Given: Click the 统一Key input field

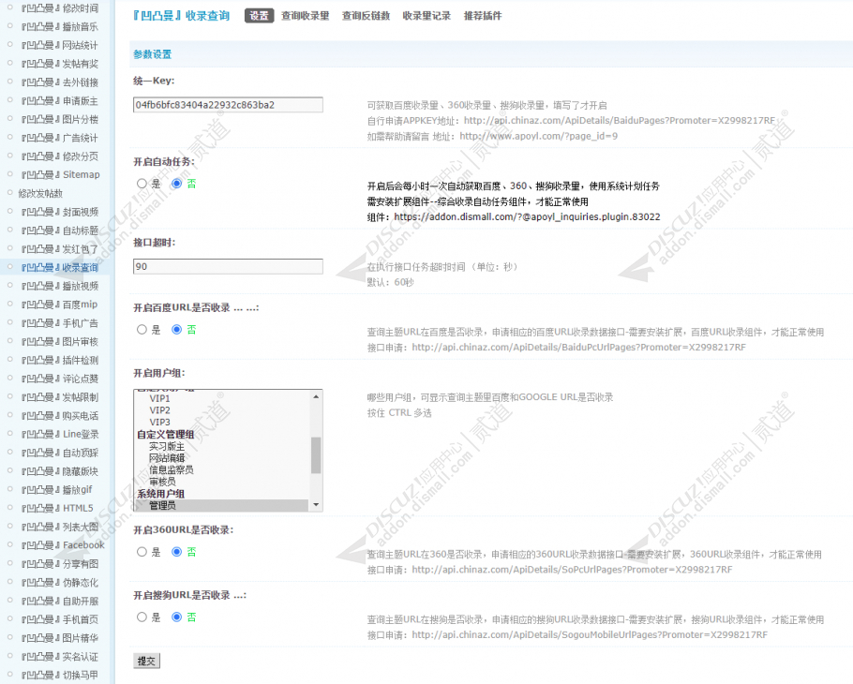Looking at the screenshot, I should coord(228,105).
